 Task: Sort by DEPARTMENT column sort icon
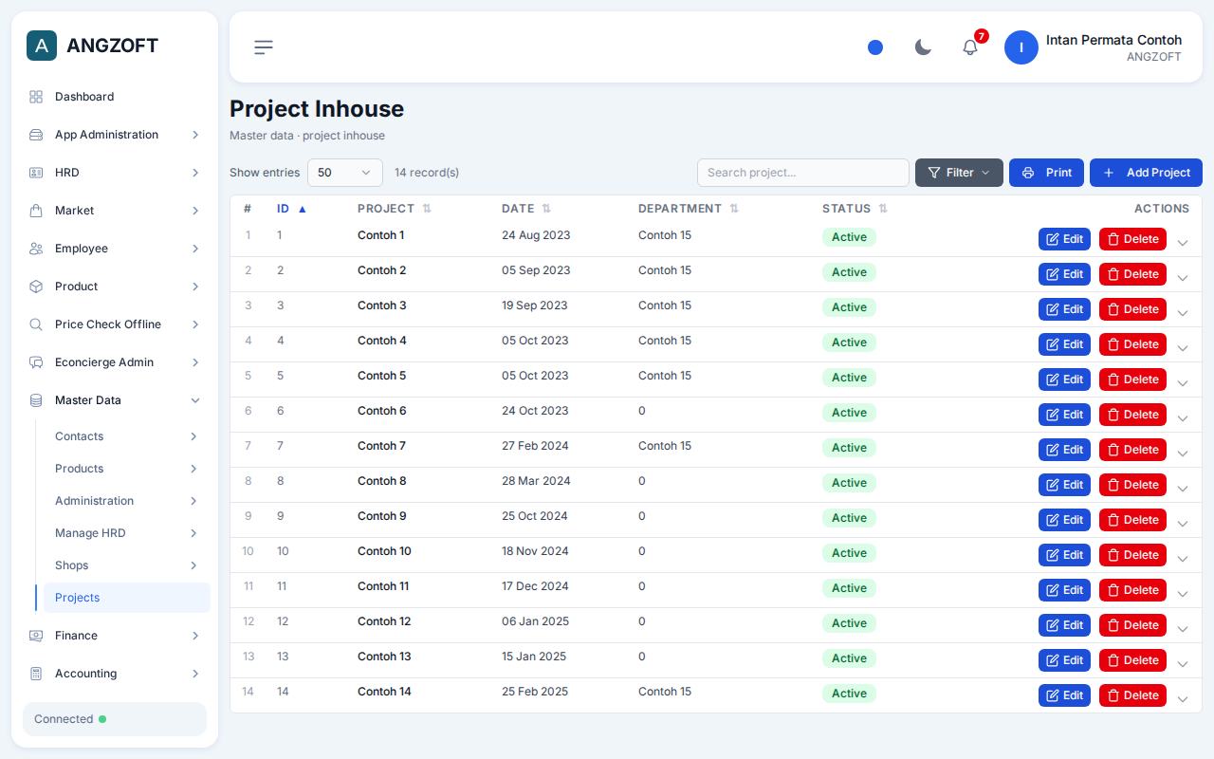point(734,209)
